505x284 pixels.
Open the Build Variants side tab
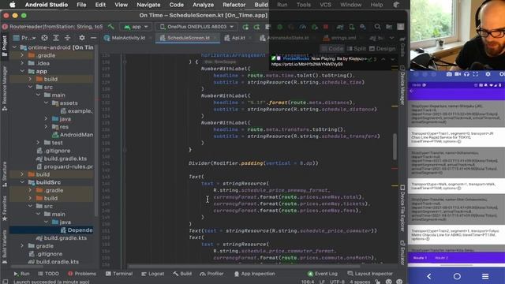coord(5,246)
